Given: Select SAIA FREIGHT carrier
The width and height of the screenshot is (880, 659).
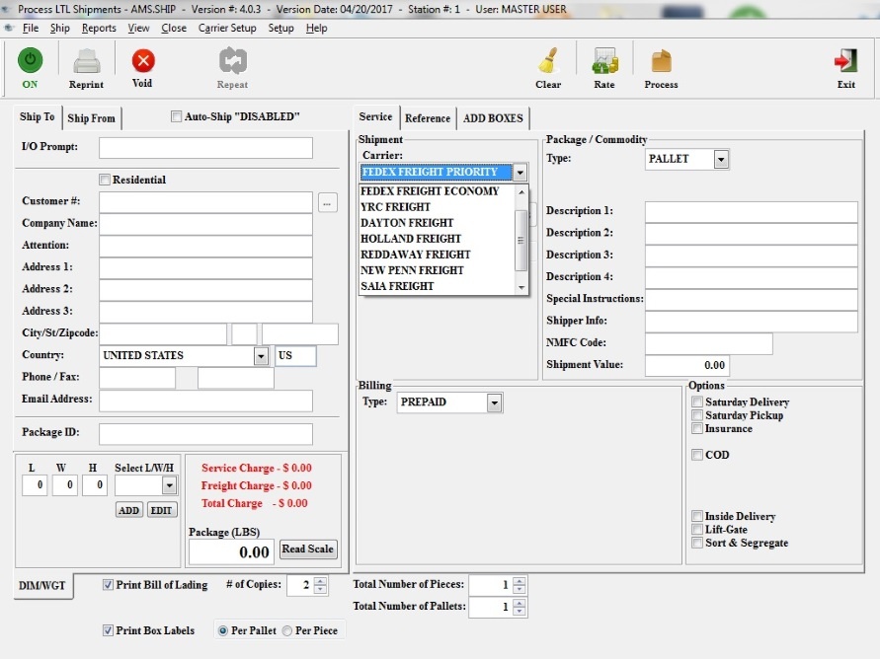Looking at the screenshot, I should [x=437, y=286].
